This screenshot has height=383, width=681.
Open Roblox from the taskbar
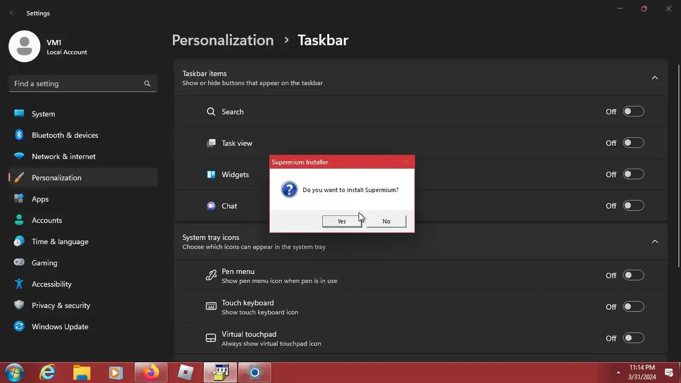point(185,373)
